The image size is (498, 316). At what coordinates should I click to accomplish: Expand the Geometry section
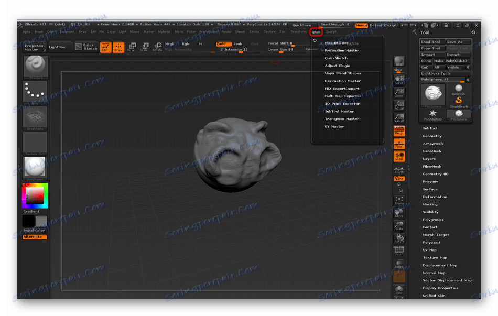pos(432,136)
